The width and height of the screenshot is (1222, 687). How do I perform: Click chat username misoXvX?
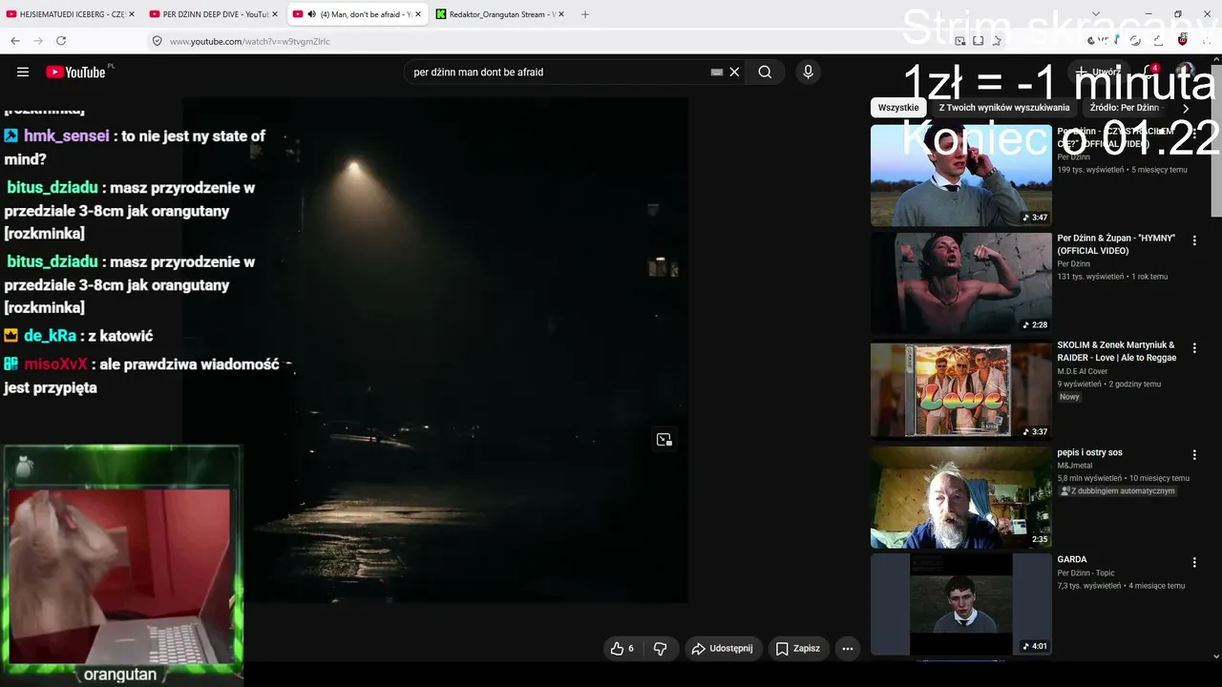(55, 364)
